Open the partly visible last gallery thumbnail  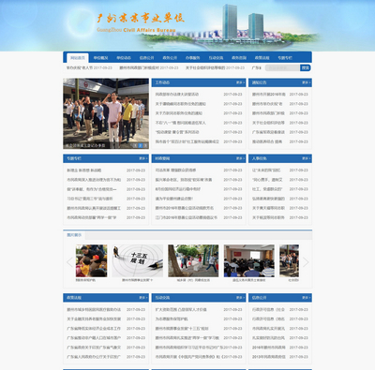[x=289, y=260]
